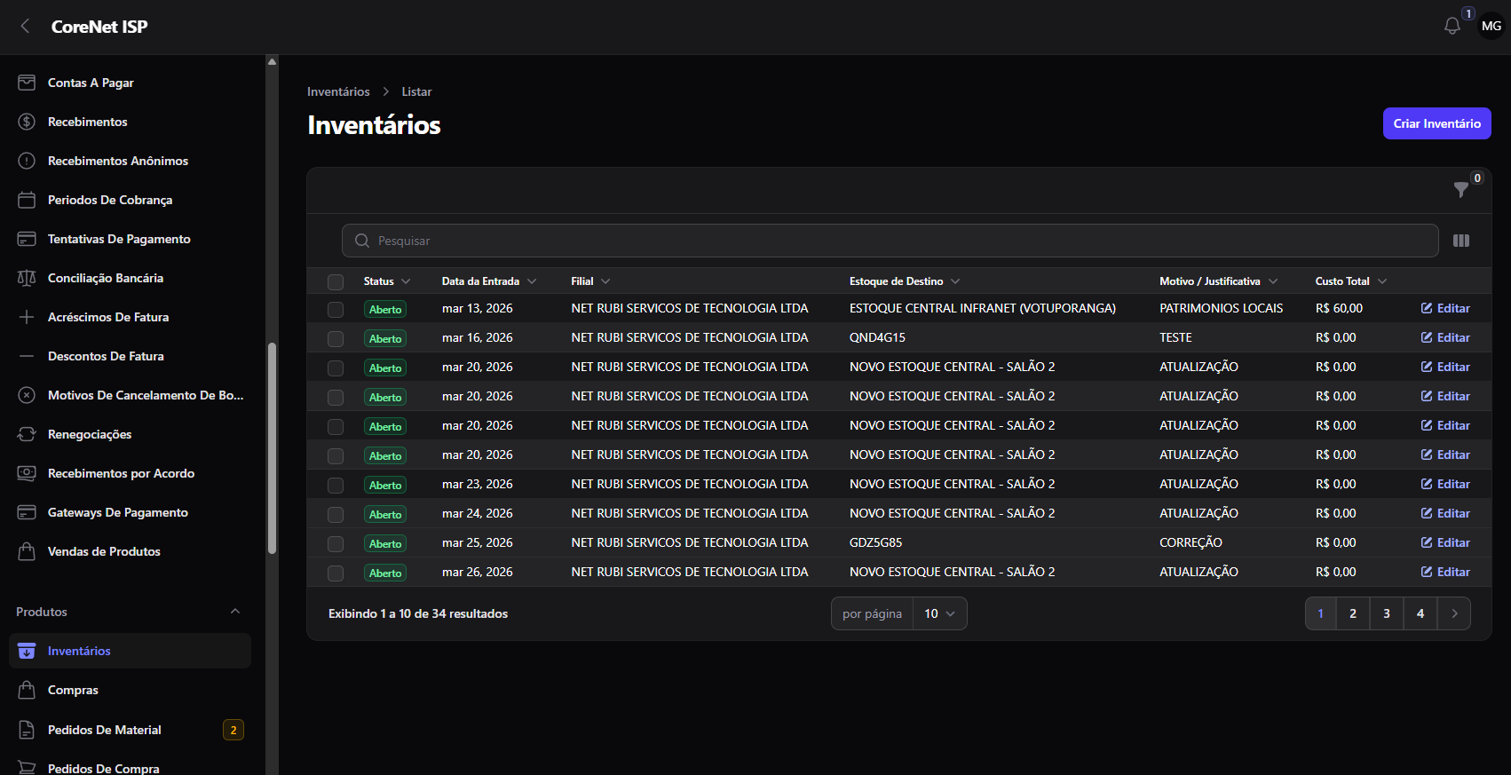1511x775 pixels.
Task: Click the Renegociações refresh icon
Action: coord(27,434)
